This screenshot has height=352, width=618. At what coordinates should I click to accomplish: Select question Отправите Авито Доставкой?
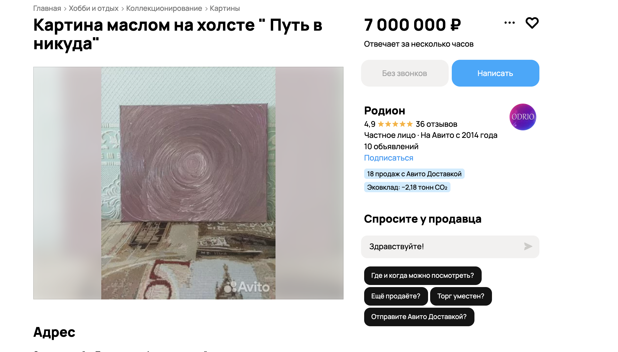click(419, 317)
